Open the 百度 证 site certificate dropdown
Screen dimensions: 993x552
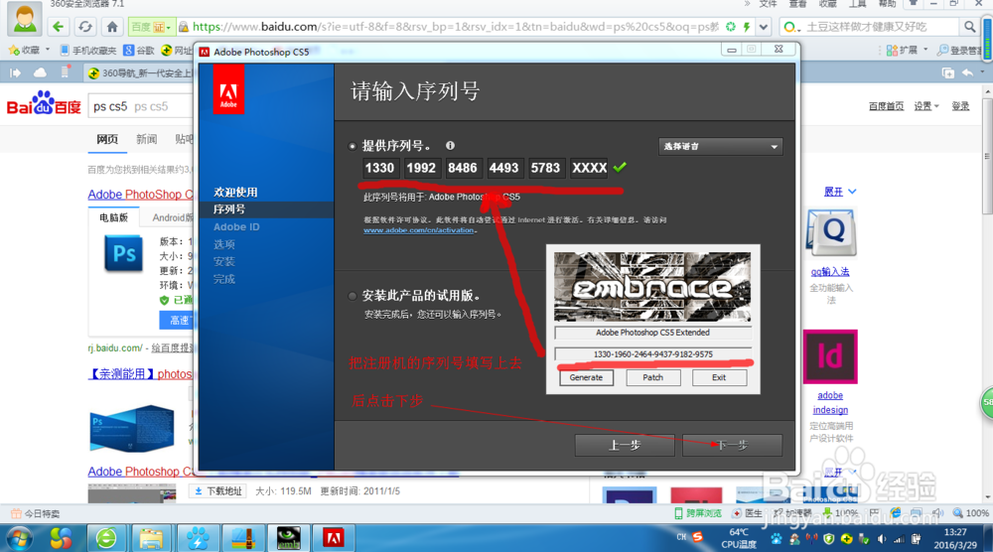(151, 27)
